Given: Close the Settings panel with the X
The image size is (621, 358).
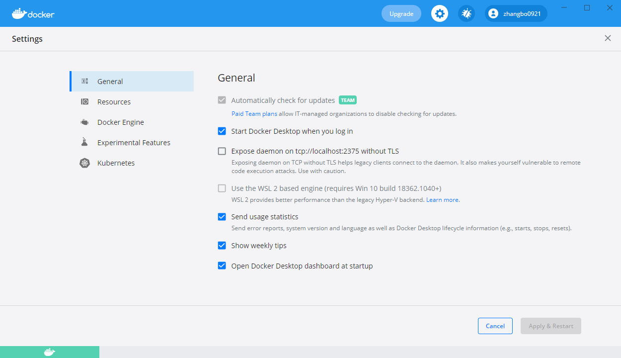Looking at the screenshot, I should click(x=608, y=38).
